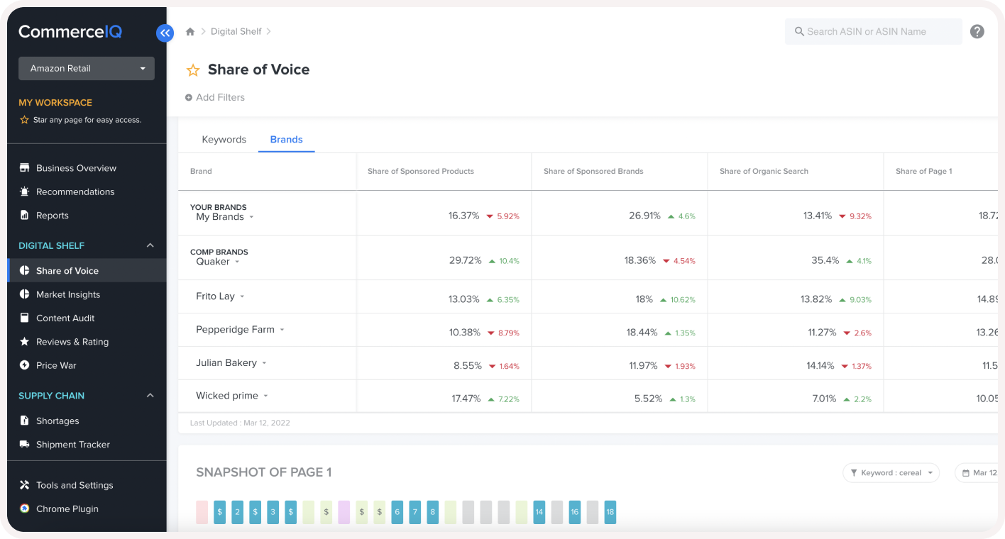This screenshot has height=539, width=1005.
Task: Click the 5.52% Wicked prime value
Action: 648,399
